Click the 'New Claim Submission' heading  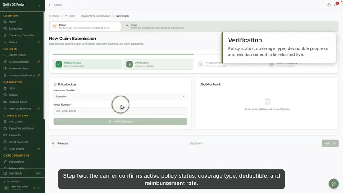click(72, 39)
